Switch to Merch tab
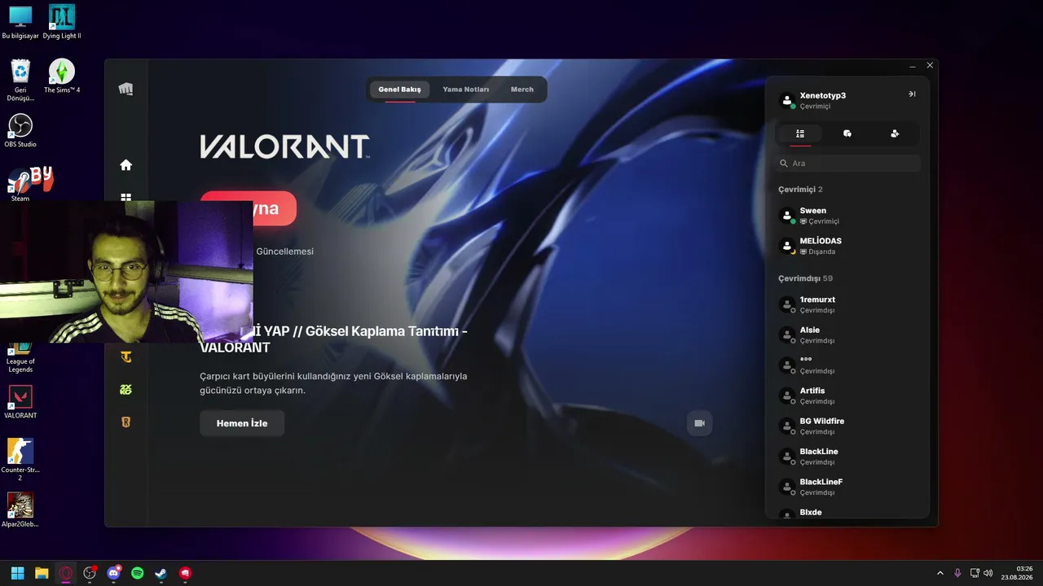 [522, 90]
